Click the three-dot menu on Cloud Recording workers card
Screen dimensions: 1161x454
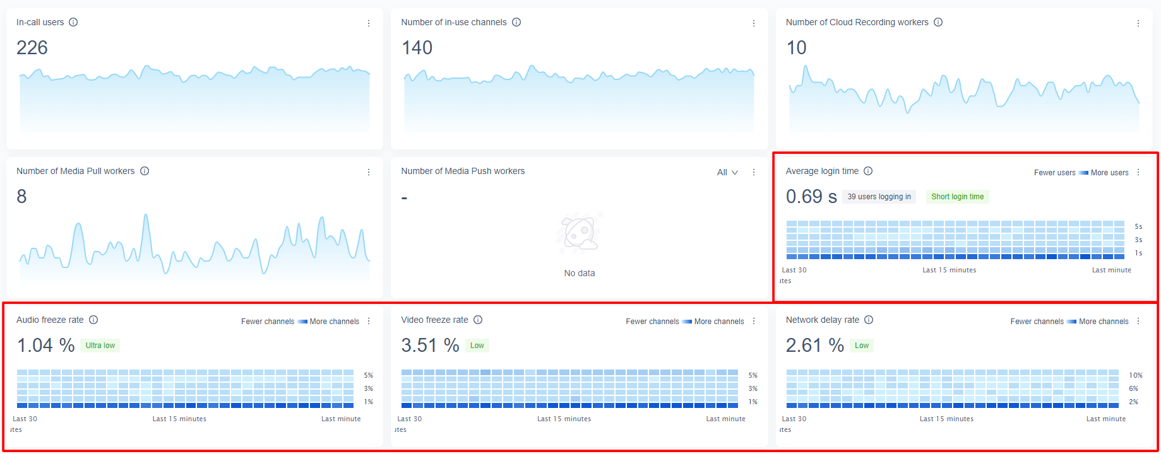point(1138,23)
